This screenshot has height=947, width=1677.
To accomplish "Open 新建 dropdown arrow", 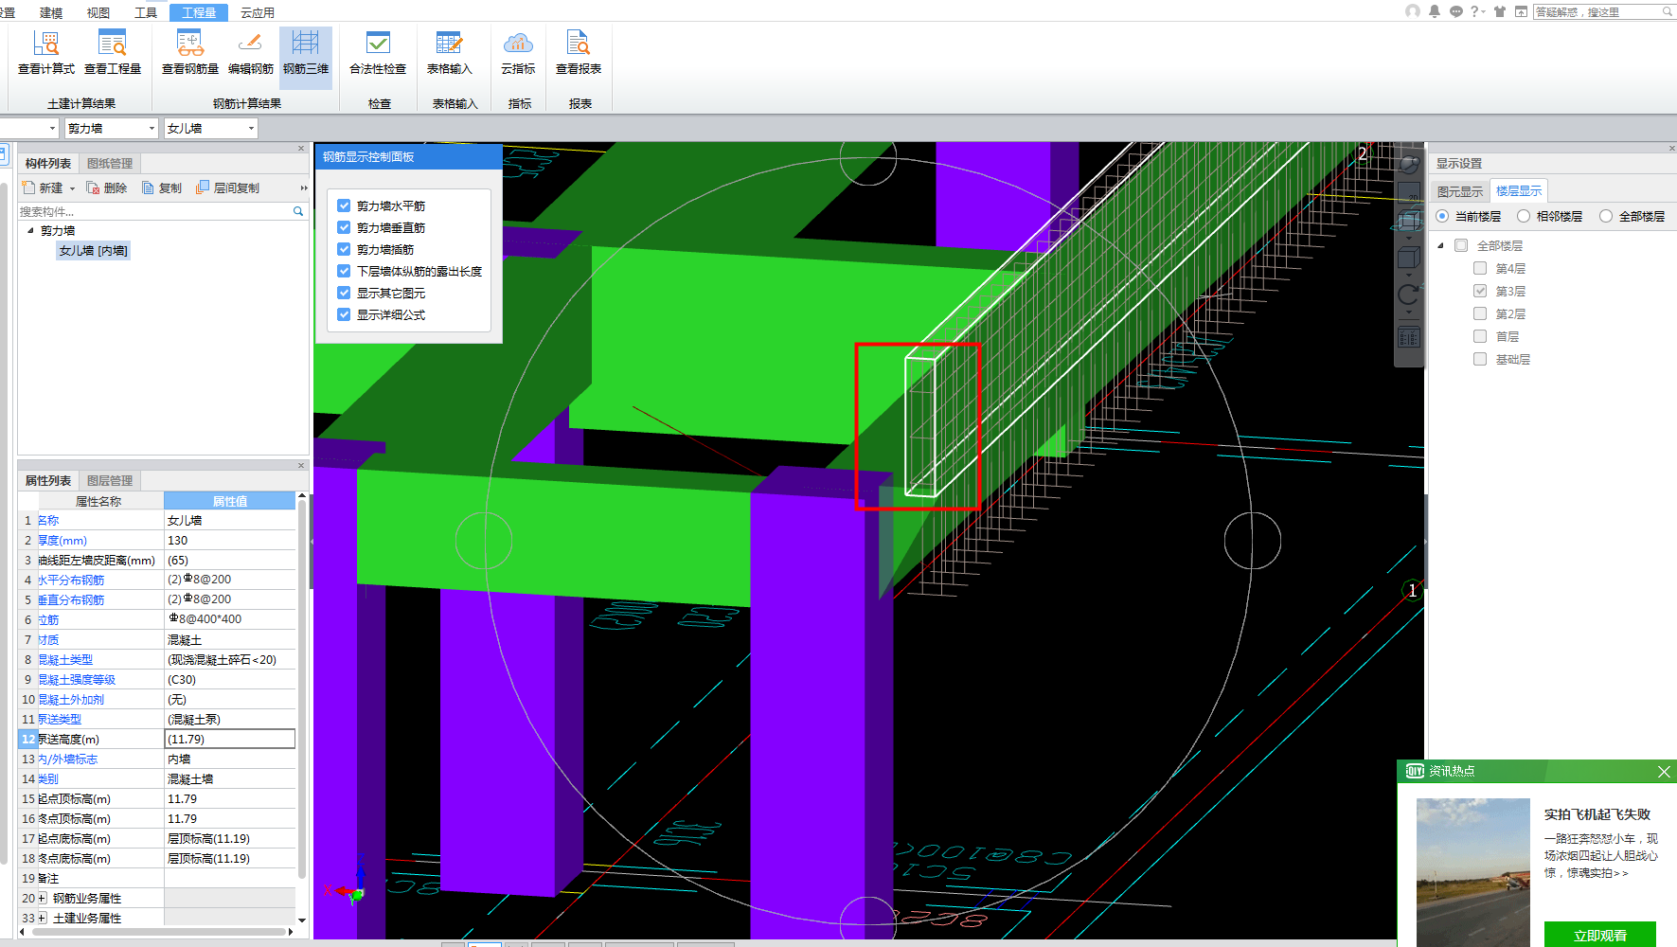I will coord(72,188).
